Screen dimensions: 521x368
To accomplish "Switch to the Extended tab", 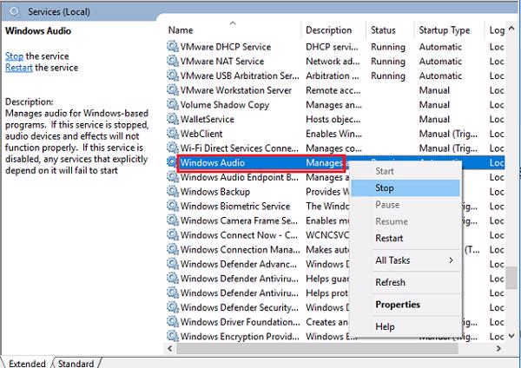I will pyautogui.click(x=27, y=364).
